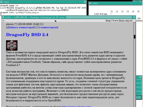Click the login window maximize icon
This screenshot has width=143, height=107.
click(x=85, y=2)
